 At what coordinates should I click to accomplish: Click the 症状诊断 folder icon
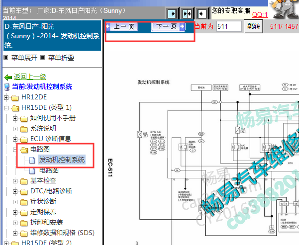24,202
